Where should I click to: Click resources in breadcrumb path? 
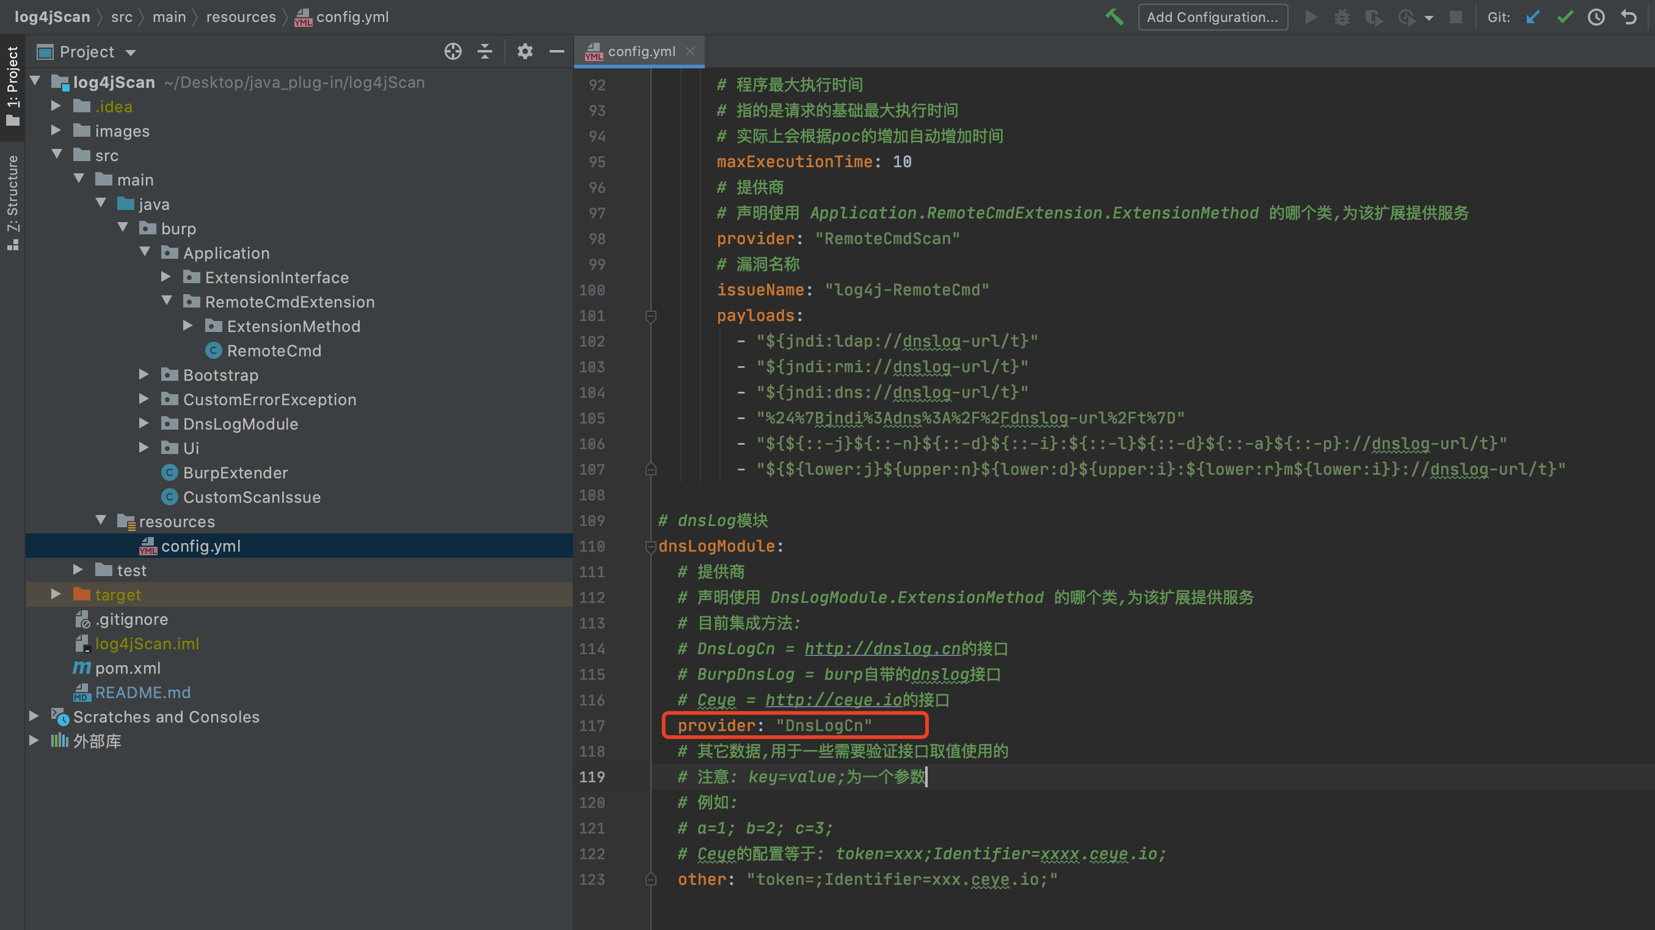[241, 17]
